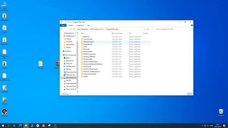Select the NVIDIA Corporation folder
Viewport: 228px width, 128px height.
(89, 54)
